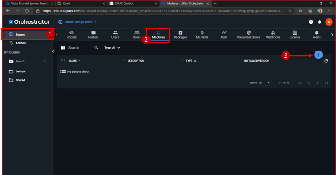336x175 pixels.
Task: Open the ML Skills tab
Action: [202, 35]
